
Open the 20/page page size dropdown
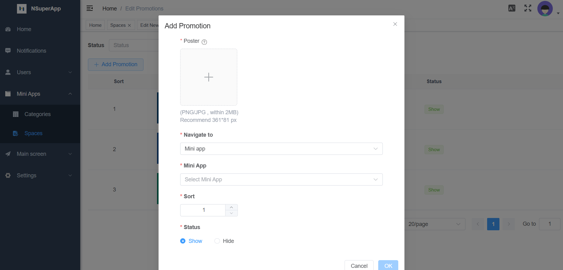click(x=434, y=224)
